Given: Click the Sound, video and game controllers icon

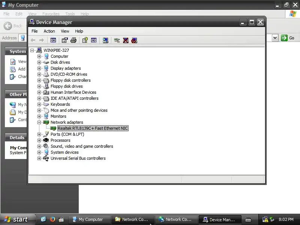Looking at the screenshot, I should (x=46, y=146).
